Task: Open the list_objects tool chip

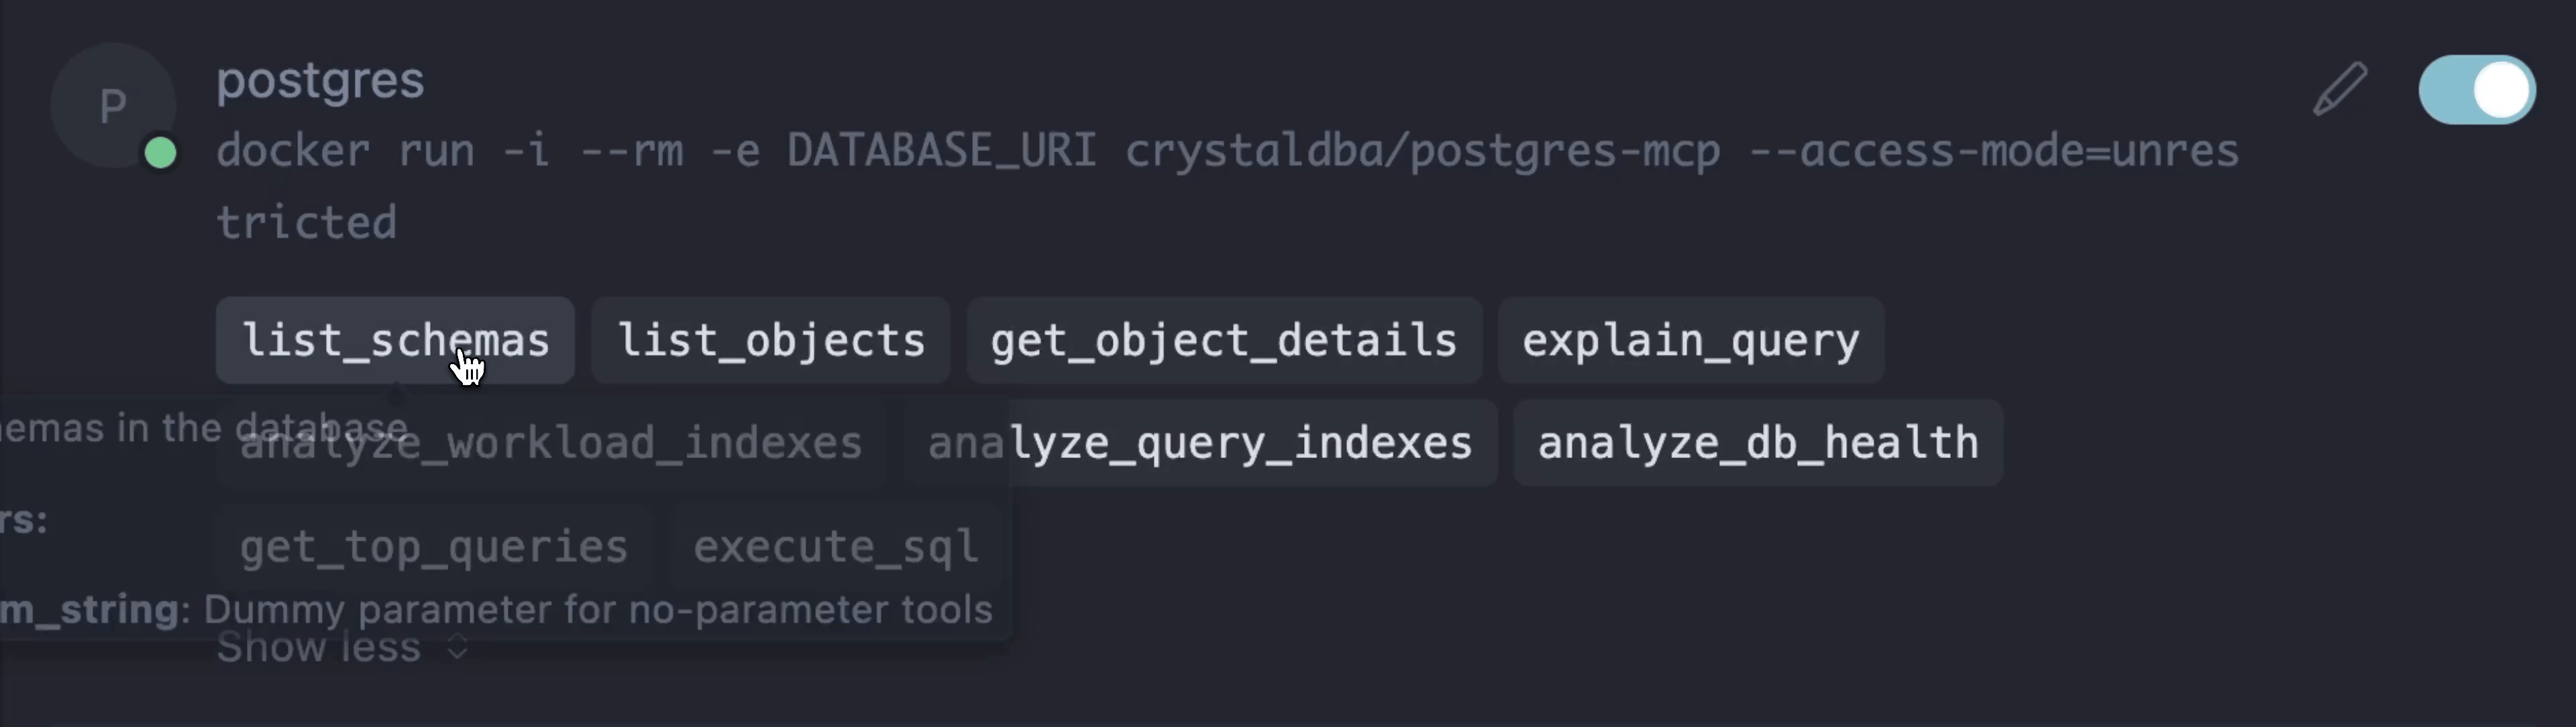Action: pyautogui.click(x=770, y=341)
